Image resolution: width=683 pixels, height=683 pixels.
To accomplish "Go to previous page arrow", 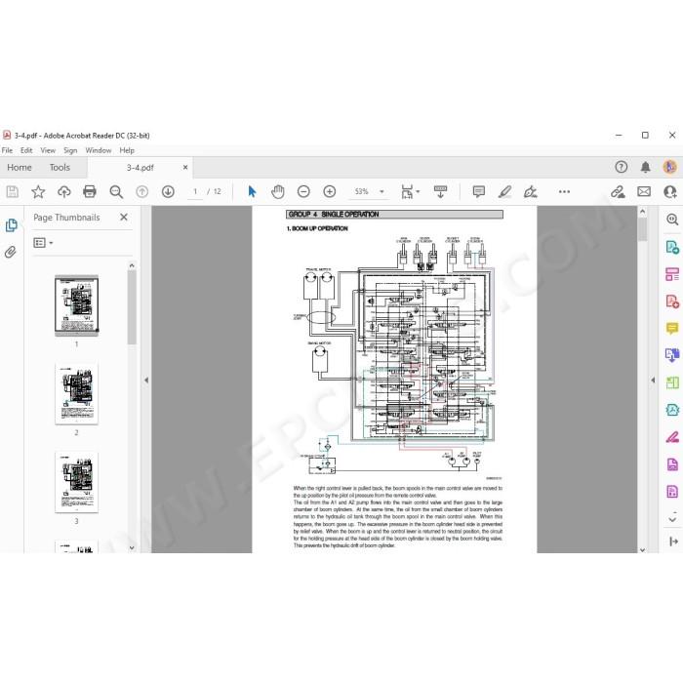I will pos(142,191).
